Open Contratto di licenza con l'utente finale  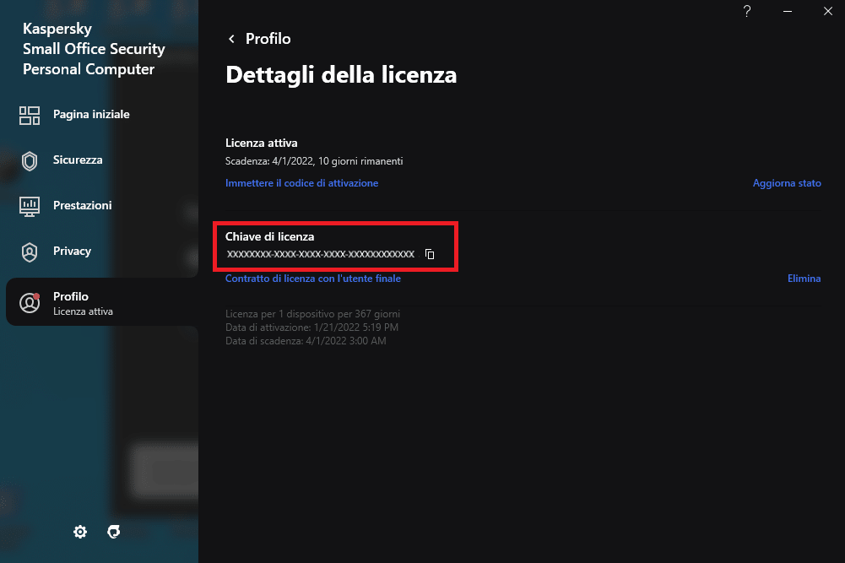(312, 279)
